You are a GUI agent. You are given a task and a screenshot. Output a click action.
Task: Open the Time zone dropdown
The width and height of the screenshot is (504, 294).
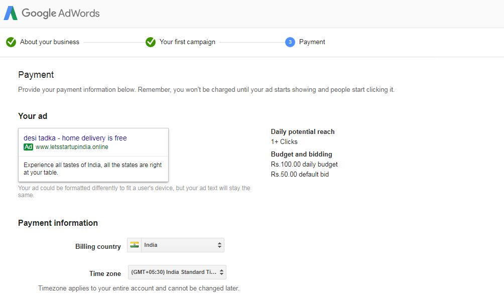(177, 272)
